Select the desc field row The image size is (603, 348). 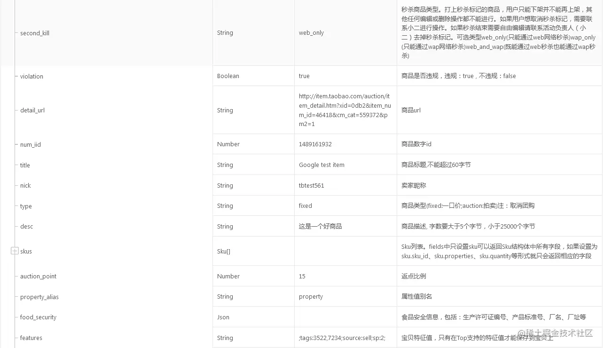click(26, 226)
